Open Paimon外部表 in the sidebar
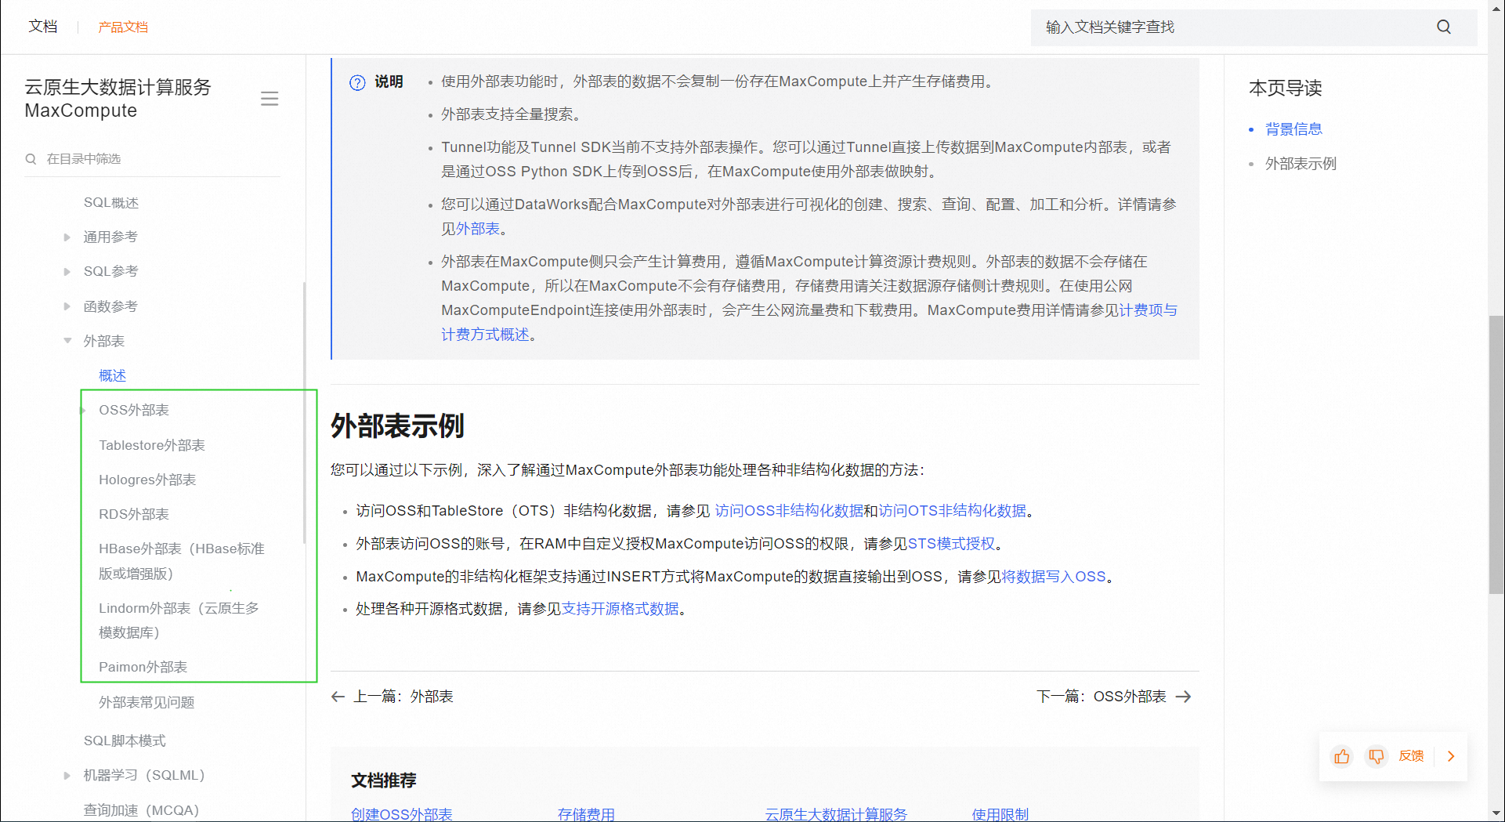The width and height of the screenshot is (1505, 822). [x=143, y=667]
